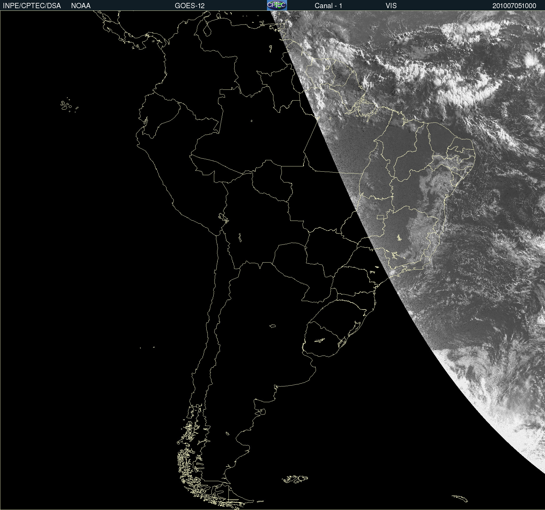Screen dimensions: 545x510
Task: Click the Canal - 1 label
Action: coord(328,6)
